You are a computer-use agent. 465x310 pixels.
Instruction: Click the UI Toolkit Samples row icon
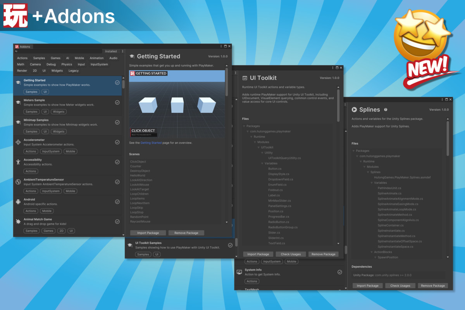point(130,245)
